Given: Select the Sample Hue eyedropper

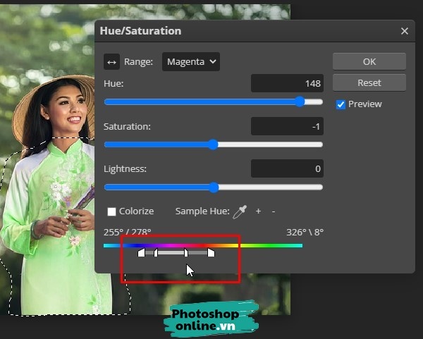Looking at the screenshot, I should tap(241, 211).
